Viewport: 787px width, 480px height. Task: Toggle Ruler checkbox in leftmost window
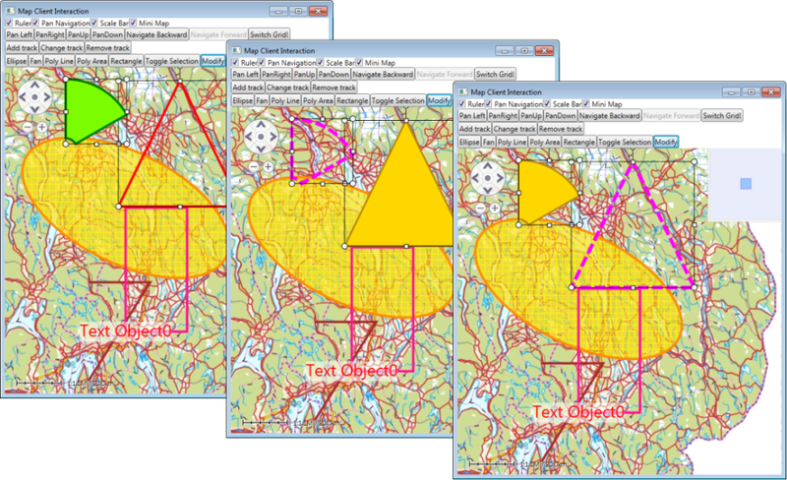point(9,23)
